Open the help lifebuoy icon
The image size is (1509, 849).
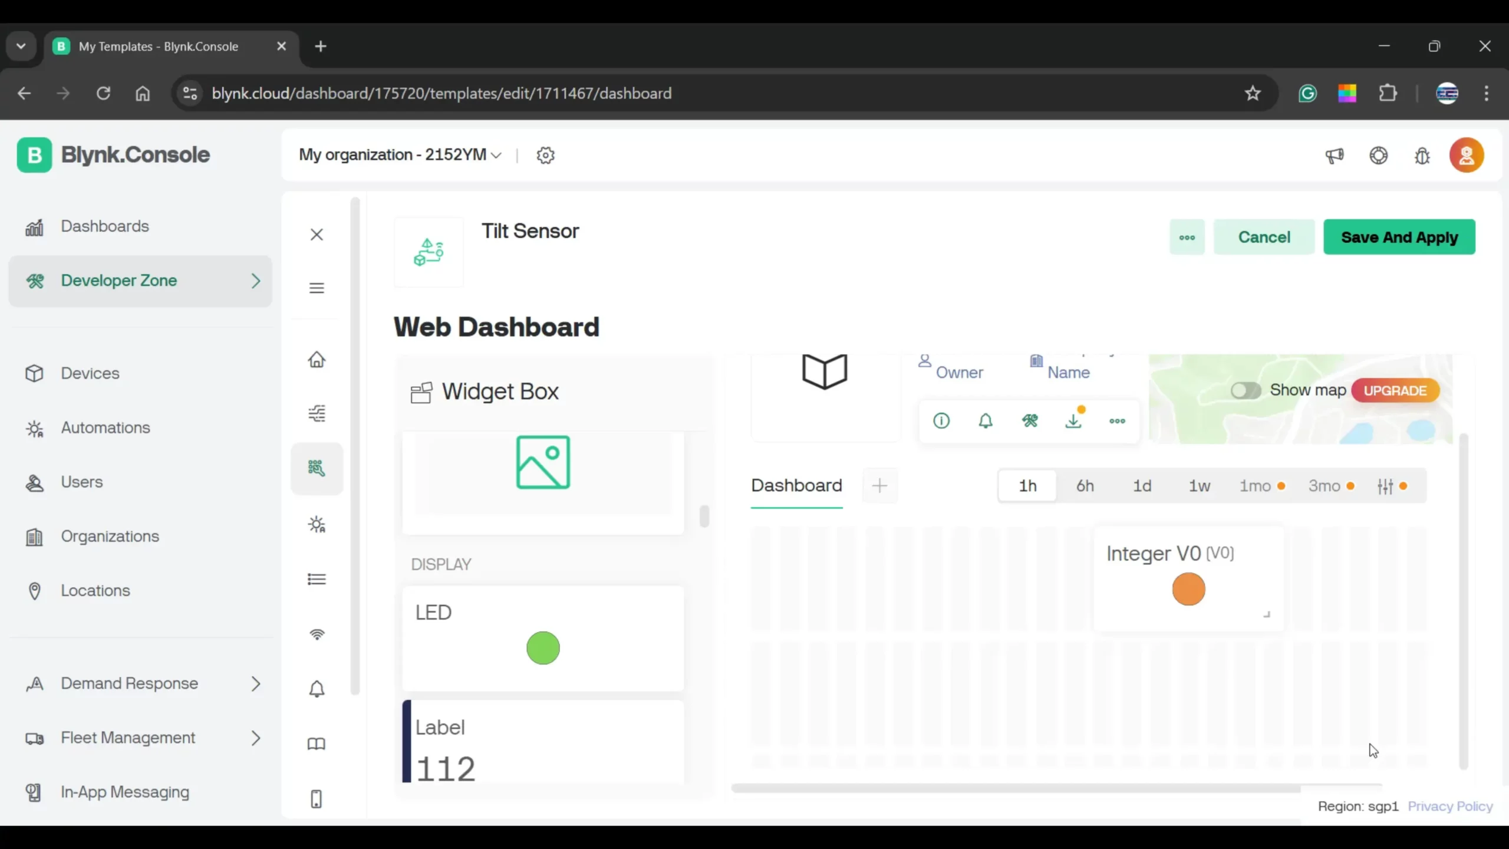1379,156
